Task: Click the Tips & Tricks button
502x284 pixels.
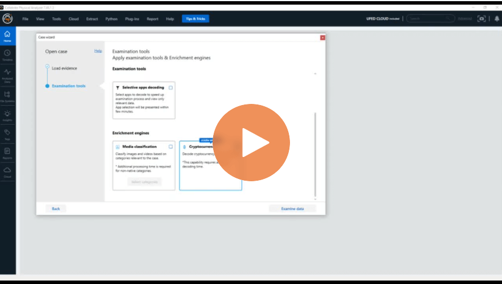Action: [195, 18]
